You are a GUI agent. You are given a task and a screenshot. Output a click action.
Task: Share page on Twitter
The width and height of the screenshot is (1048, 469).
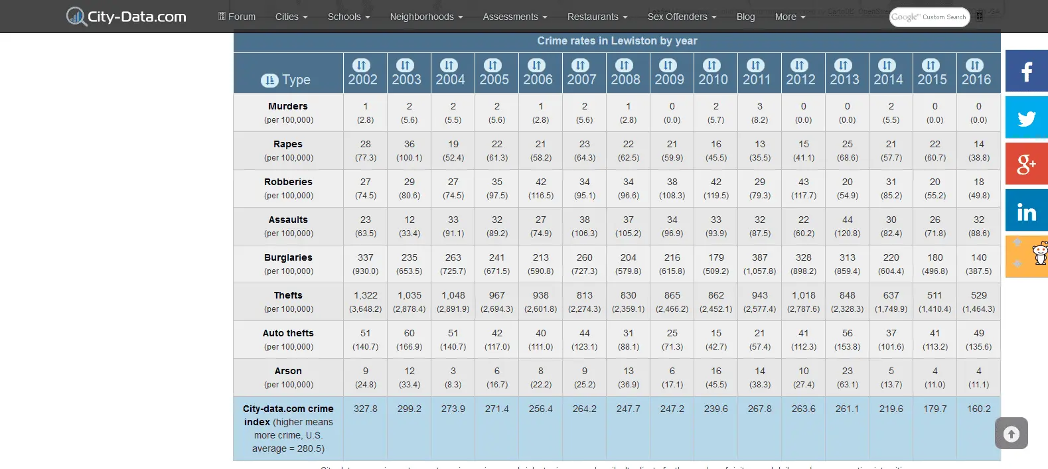(1026, 118)
